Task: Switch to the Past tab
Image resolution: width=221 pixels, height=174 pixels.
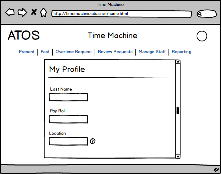Action: (x=45, y=52)
